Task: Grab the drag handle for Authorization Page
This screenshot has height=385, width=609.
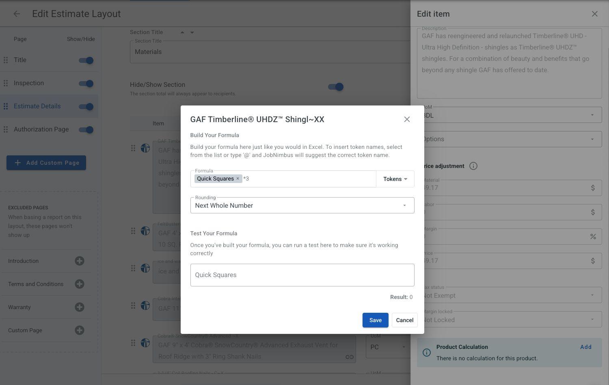Action: point(6,129)
